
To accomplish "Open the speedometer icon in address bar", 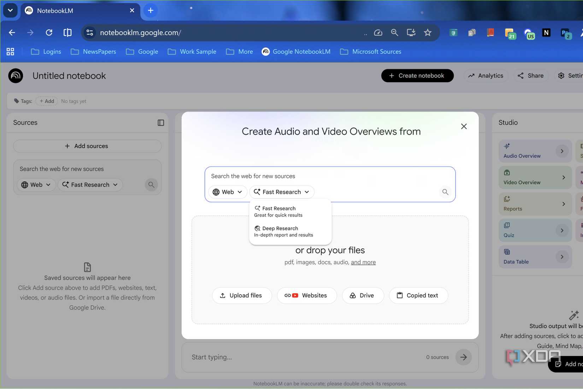I will tap(378, 33).
